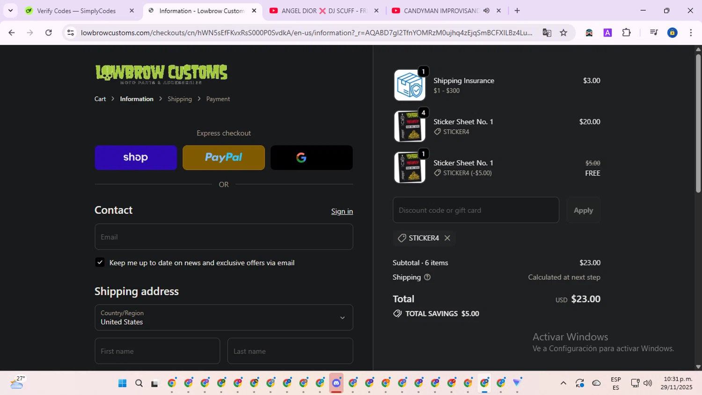Go forward in browser history

tap(30, 33)
